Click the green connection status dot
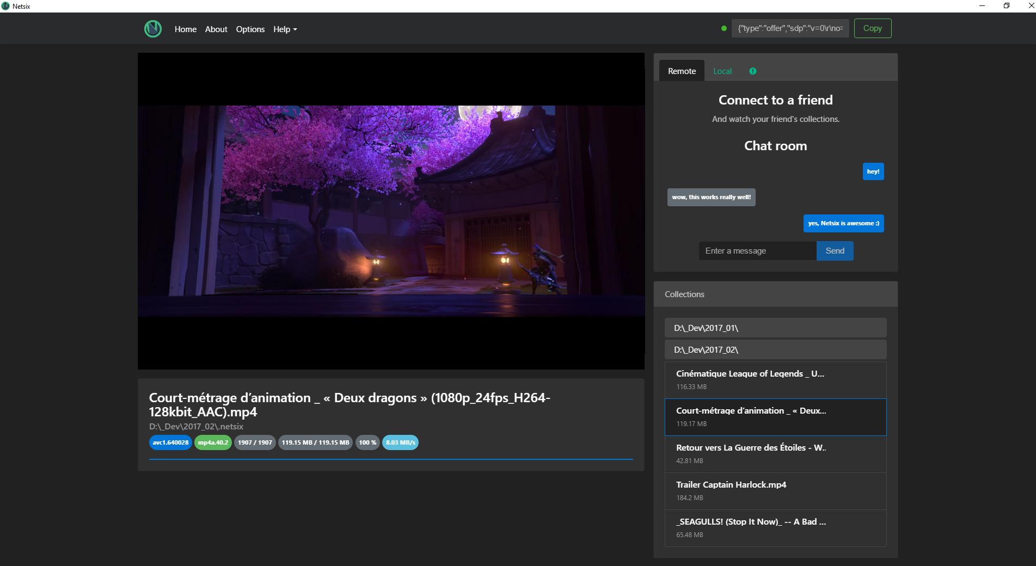 pyautogui.click(x=724, y=28)
